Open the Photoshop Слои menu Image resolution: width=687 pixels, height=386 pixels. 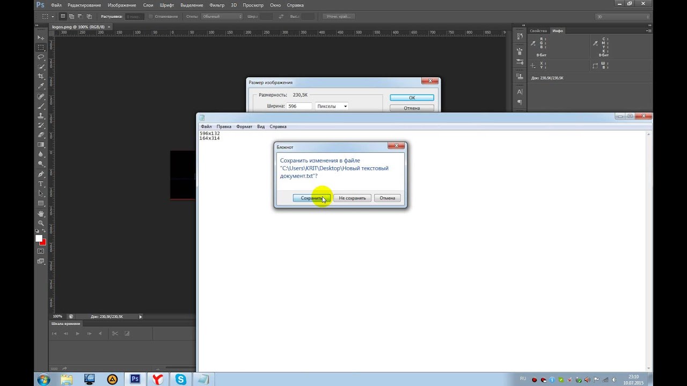click(x=148, y=5)
